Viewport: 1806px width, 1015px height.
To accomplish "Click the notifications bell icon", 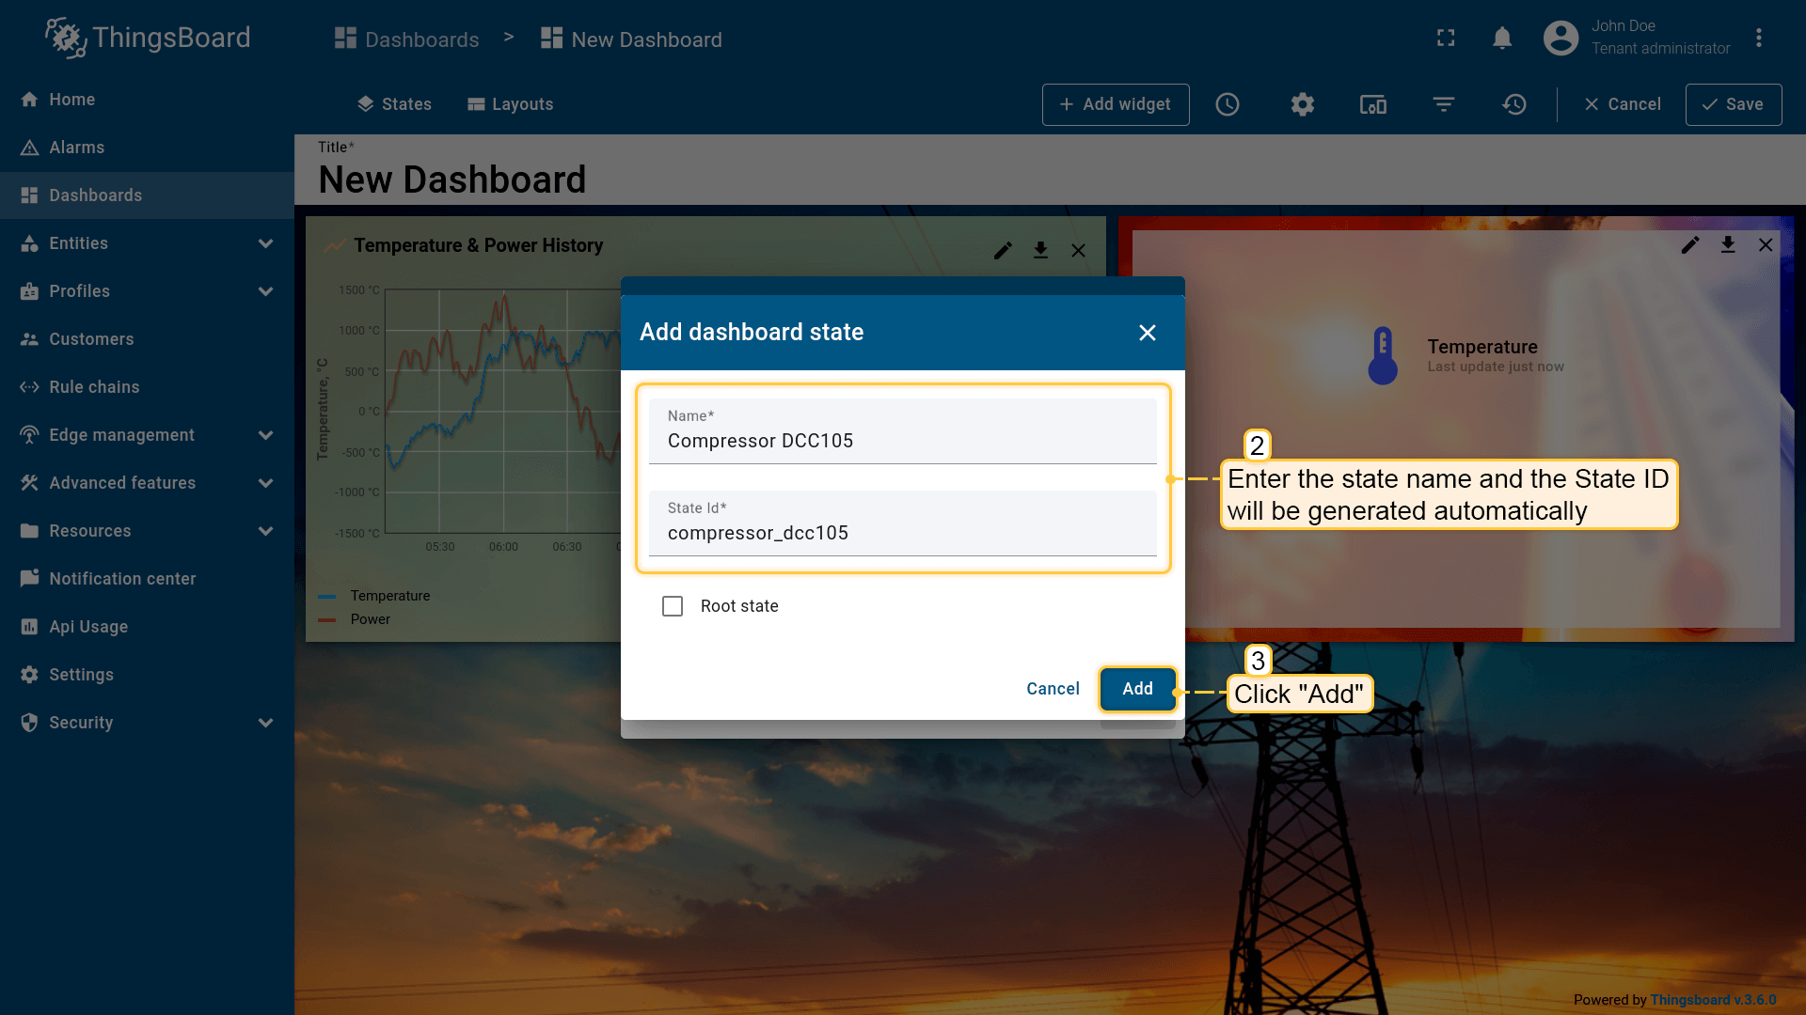I will [x=1502, y=38].
